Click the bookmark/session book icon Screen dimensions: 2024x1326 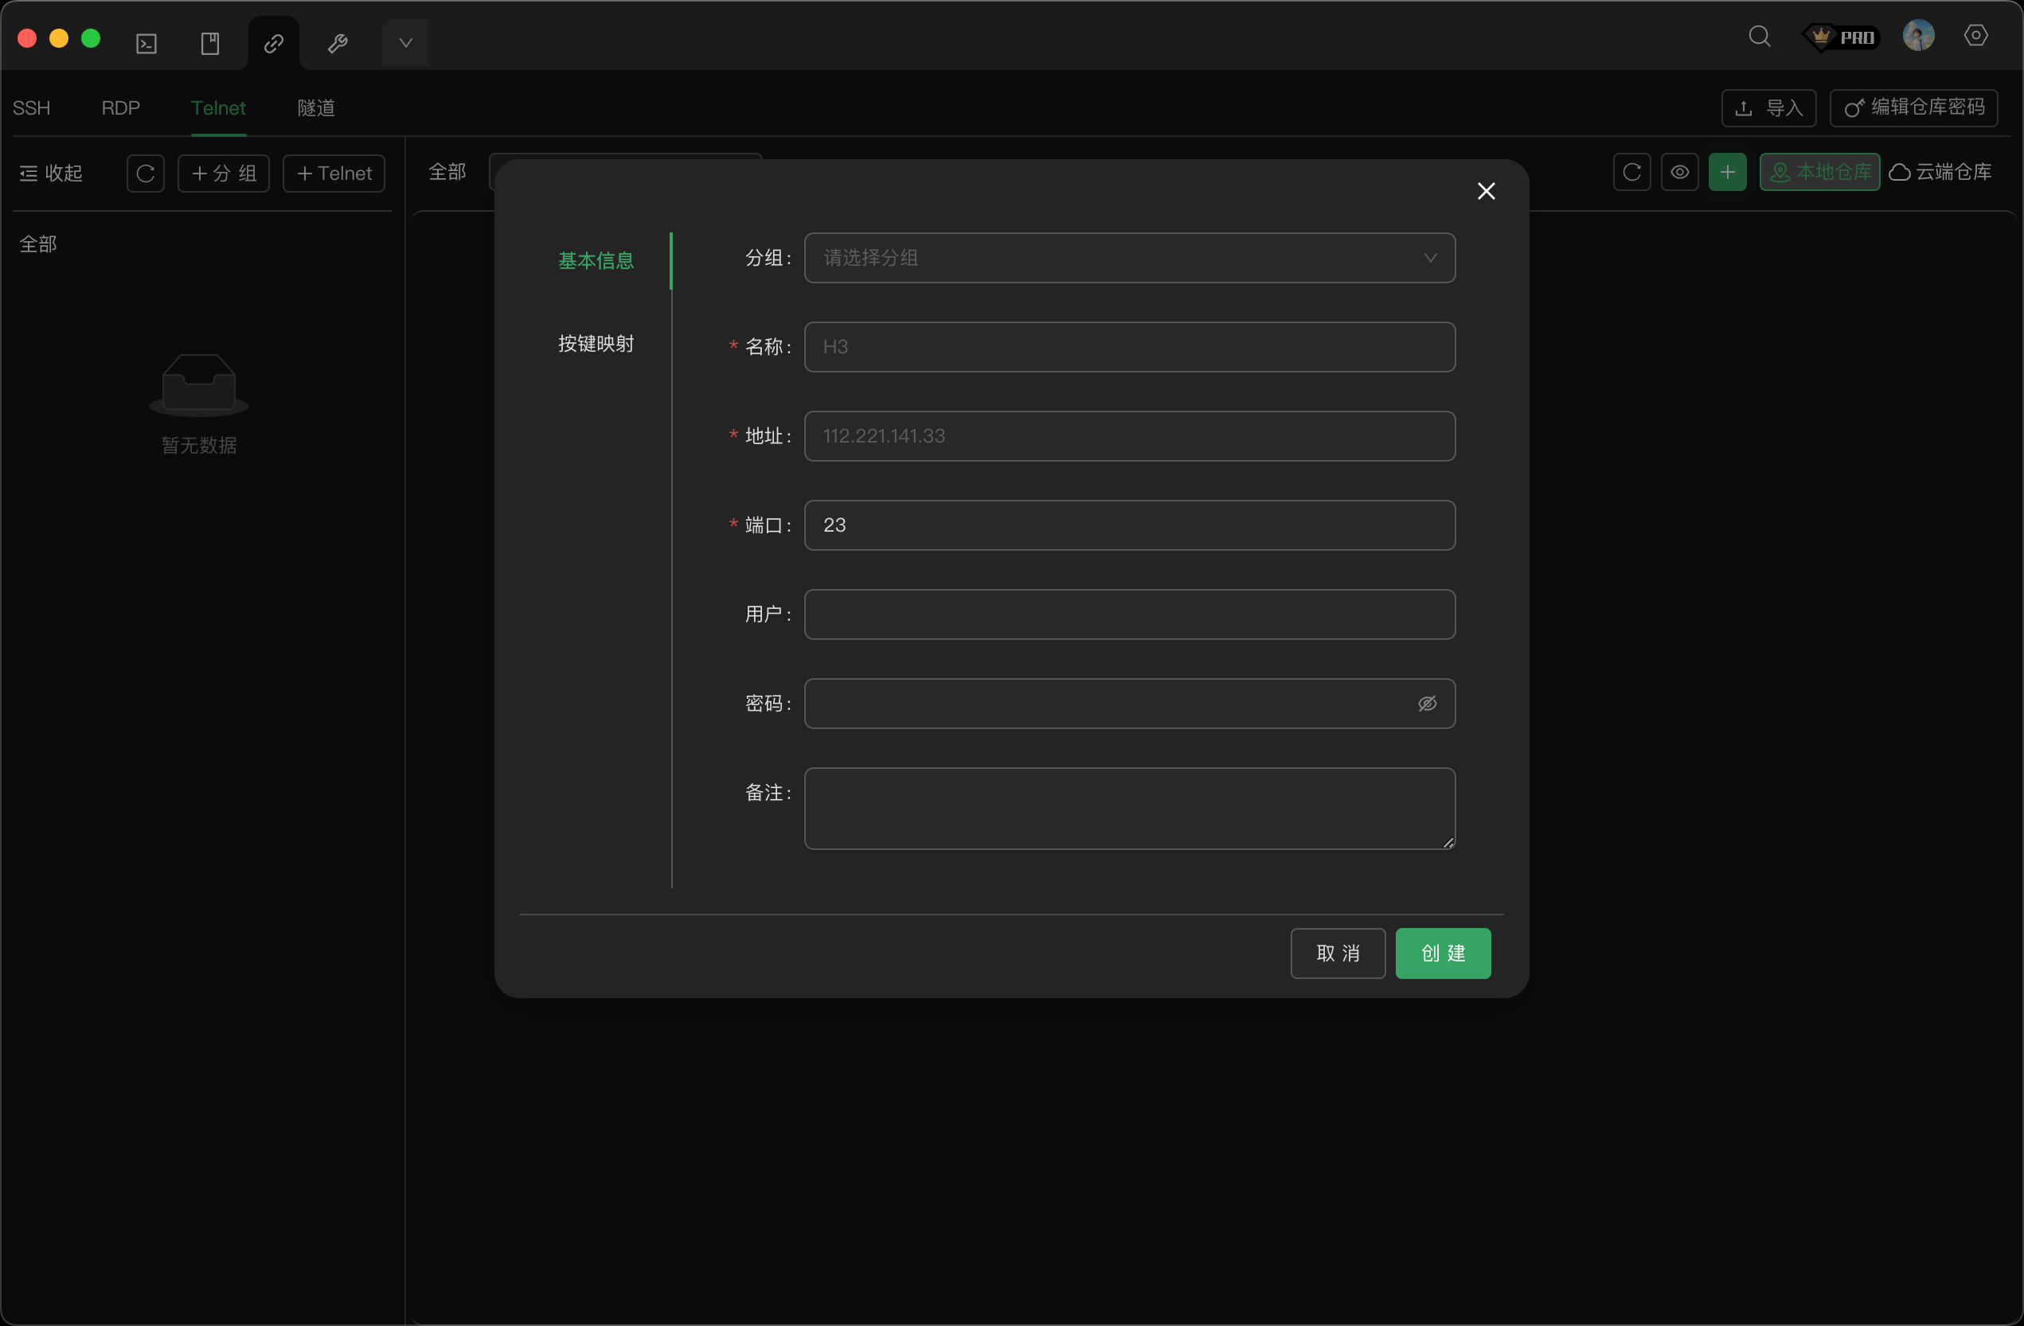coord(209,41)
